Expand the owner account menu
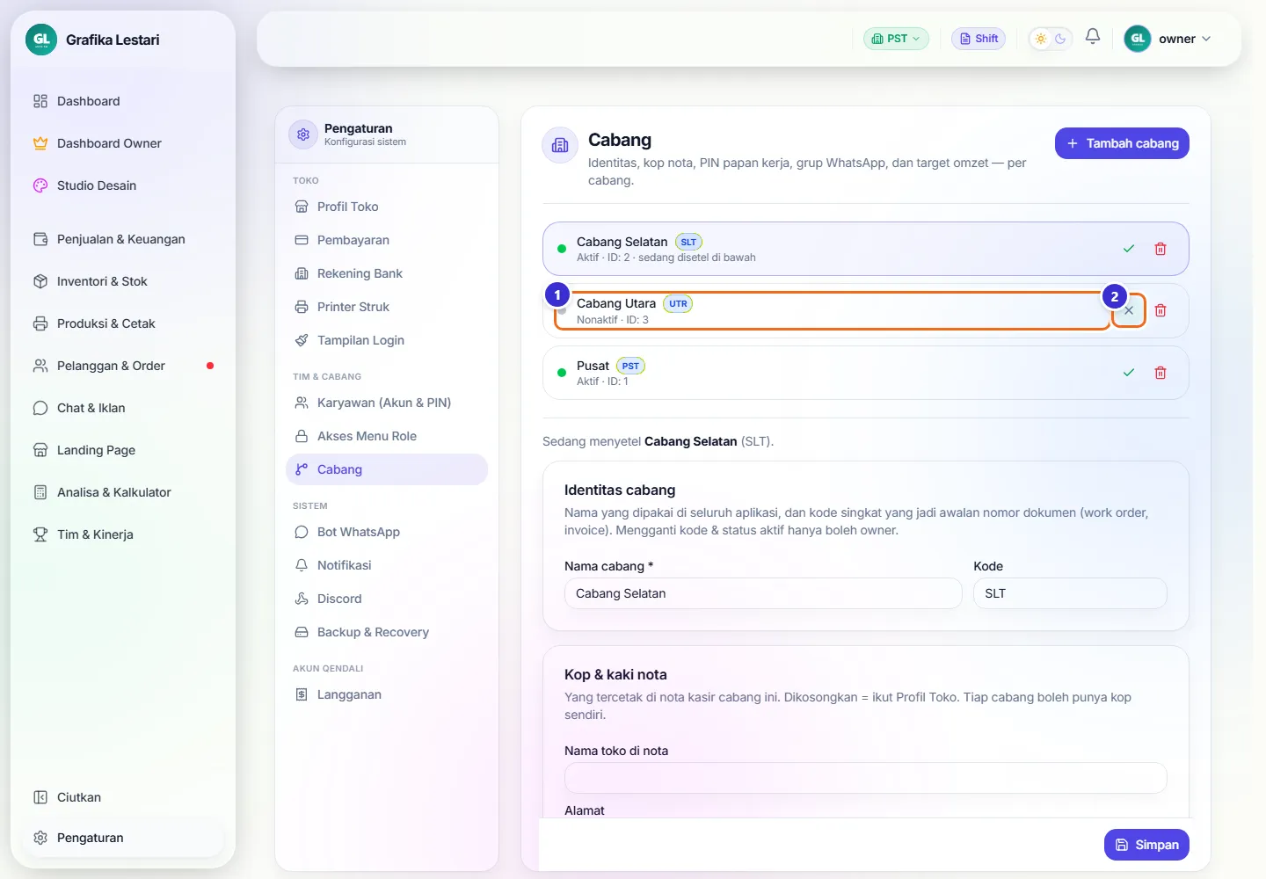Screen dimensions: 1266x879 (x=1168, y=39)
